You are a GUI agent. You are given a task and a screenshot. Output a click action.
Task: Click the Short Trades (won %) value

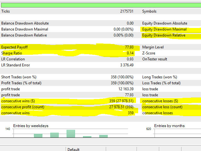pyautogui.click(x=122, y=77)
